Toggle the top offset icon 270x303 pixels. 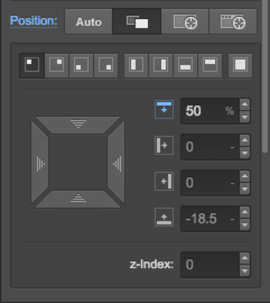164,109
